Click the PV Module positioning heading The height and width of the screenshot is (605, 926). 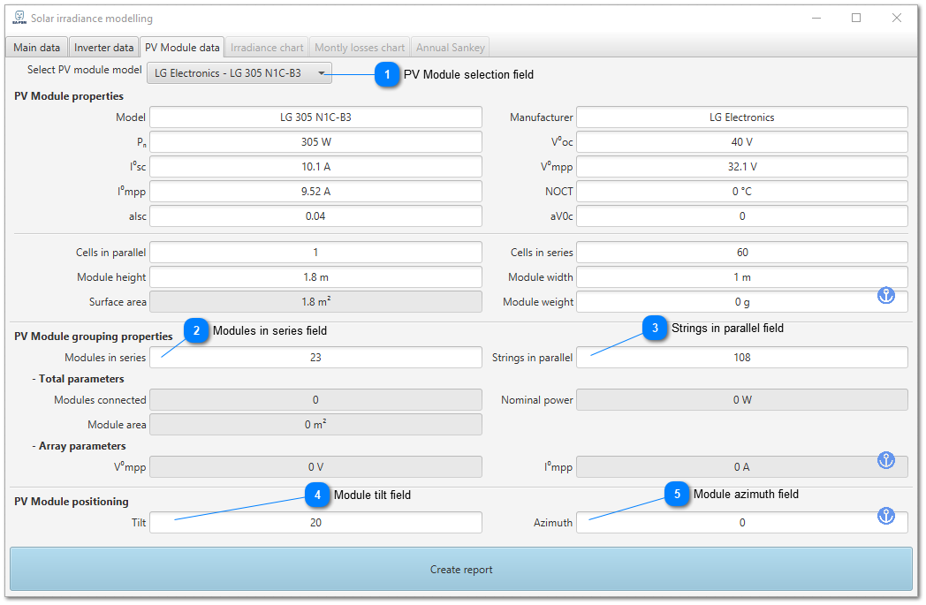(x=72, y=502)
